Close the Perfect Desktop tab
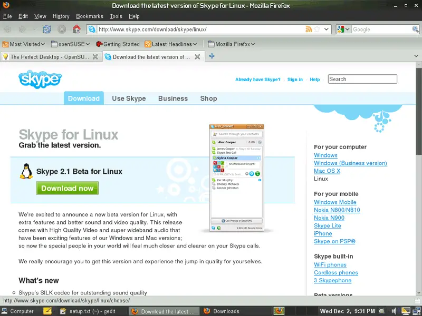 click(x=95, y=57)
